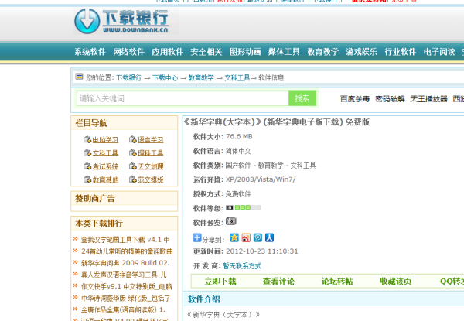Click the green 搜索 button
Image resolution: width=464 pixels, height=321 pixels.
pyautogui.click(x=302, y=98)
